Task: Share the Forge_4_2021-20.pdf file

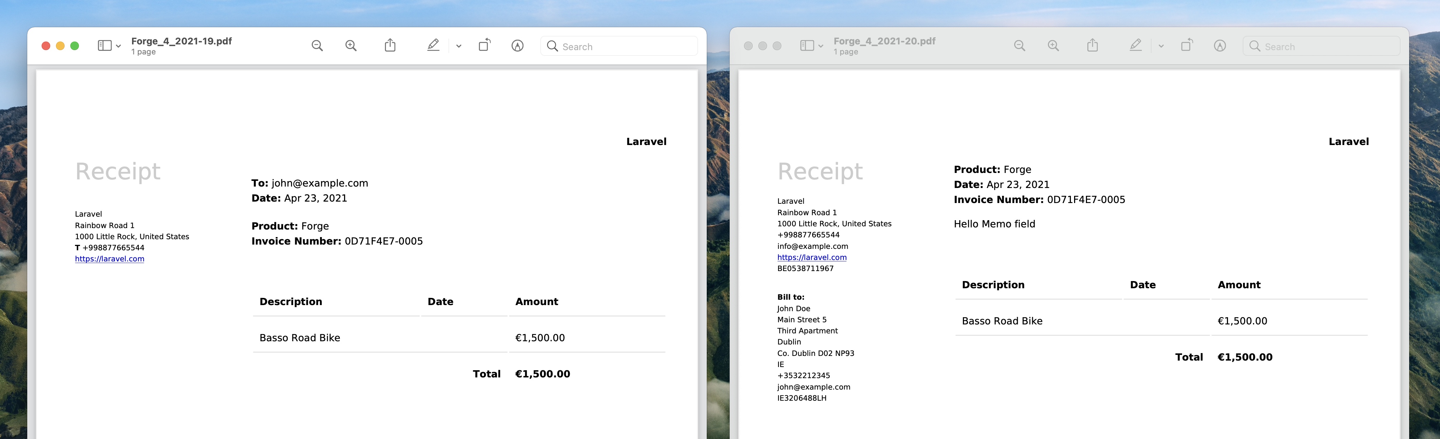Action: (x=1092, y=45)
